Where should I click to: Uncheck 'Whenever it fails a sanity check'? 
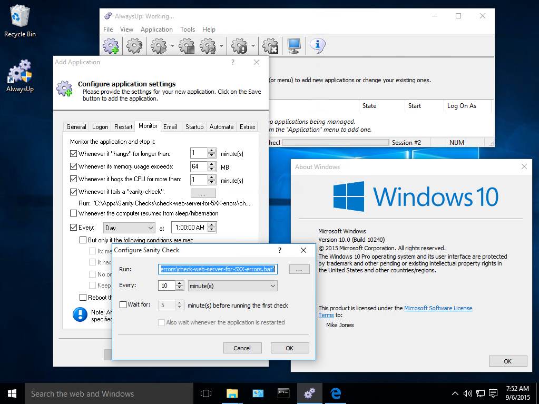coord(73,192)
